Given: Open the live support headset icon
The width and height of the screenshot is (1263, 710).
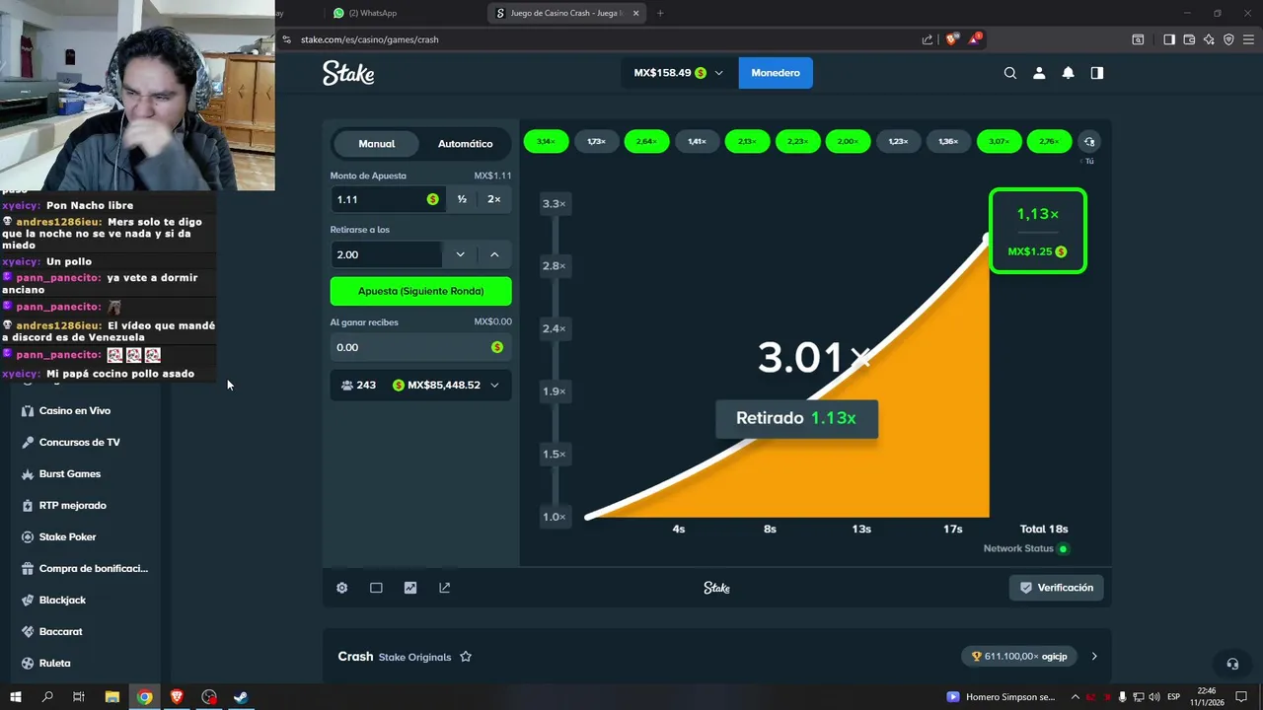Looking at the screenshot, I should pyautogui.click(x=1232, y=664).
